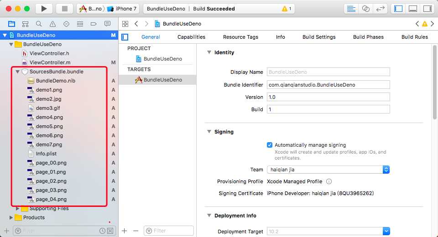The image size is (438, 237).
Task: Switch to the General tab
Action: [x=151, y=37]
